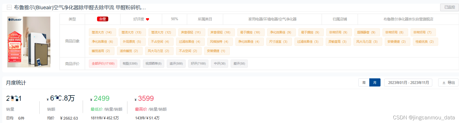Click 1811件/¥452.5万 lowest price sales
Viewport: 459px width, 123px height.
pyautogui.click(x=105, y=118)
